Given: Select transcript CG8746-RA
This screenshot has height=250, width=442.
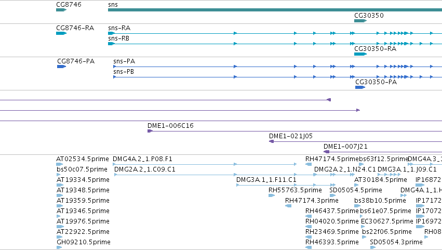Looking at the screenshot, I should click(75, 28).
